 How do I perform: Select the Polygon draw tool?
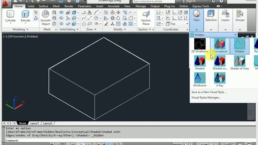point(84,24)
